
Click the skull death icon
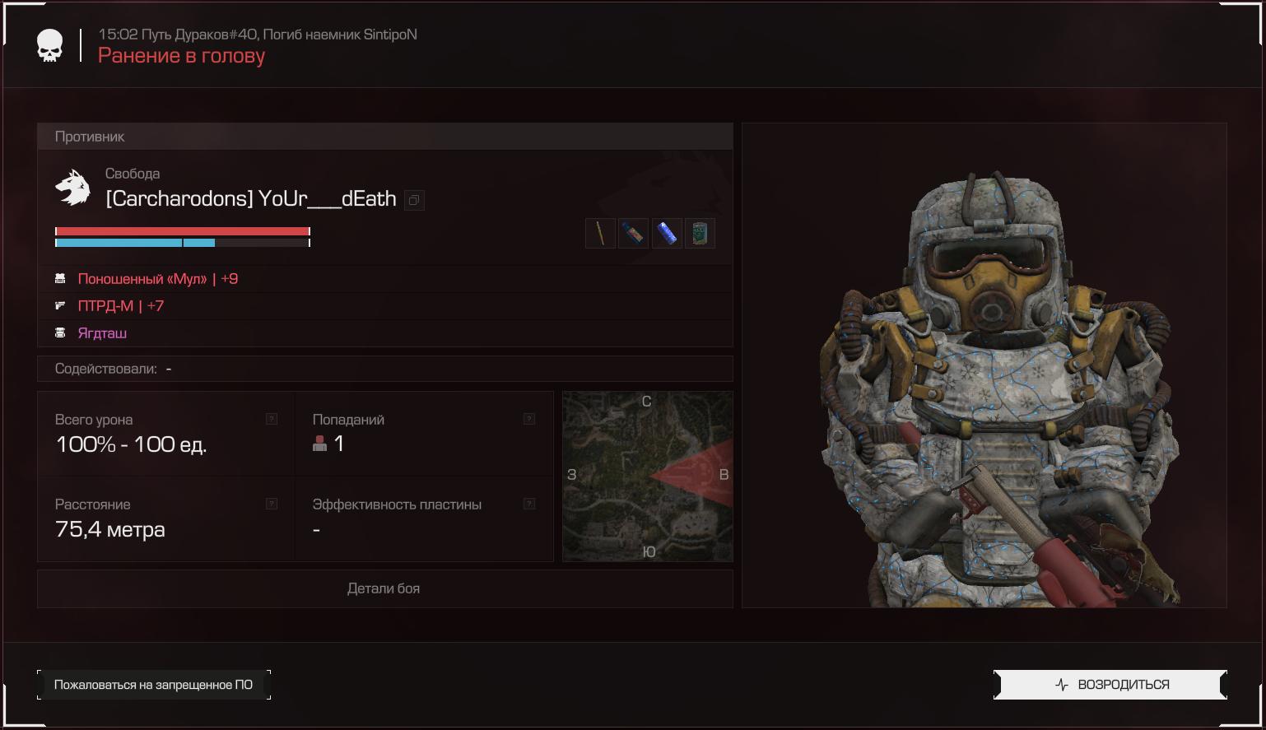click(50, 46)
